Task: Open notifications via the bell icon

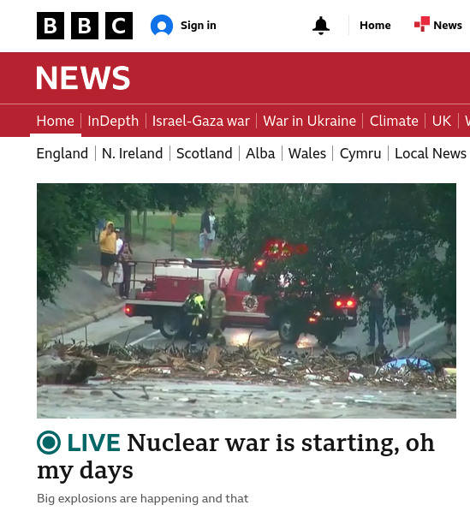Action: click(x=321, y=26)
